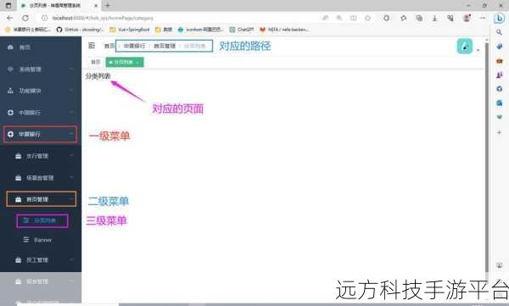Switch to the 首页 page tab
This screenshot has width=509, height=306.
coord(96,62)
